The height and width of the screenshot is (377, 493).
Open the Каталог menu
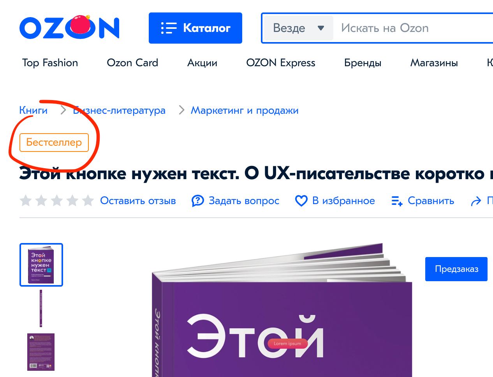click(195, 28)
